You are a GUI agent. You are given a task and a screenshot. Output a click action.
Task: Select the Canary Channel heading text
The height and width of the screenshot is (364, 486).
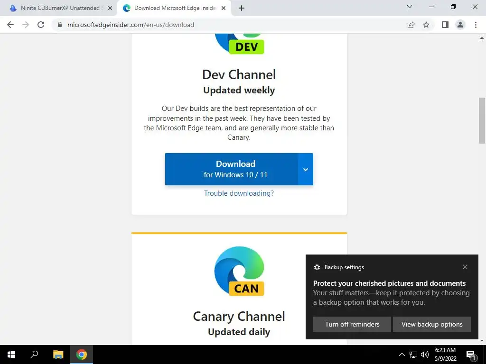pos(239,316)
